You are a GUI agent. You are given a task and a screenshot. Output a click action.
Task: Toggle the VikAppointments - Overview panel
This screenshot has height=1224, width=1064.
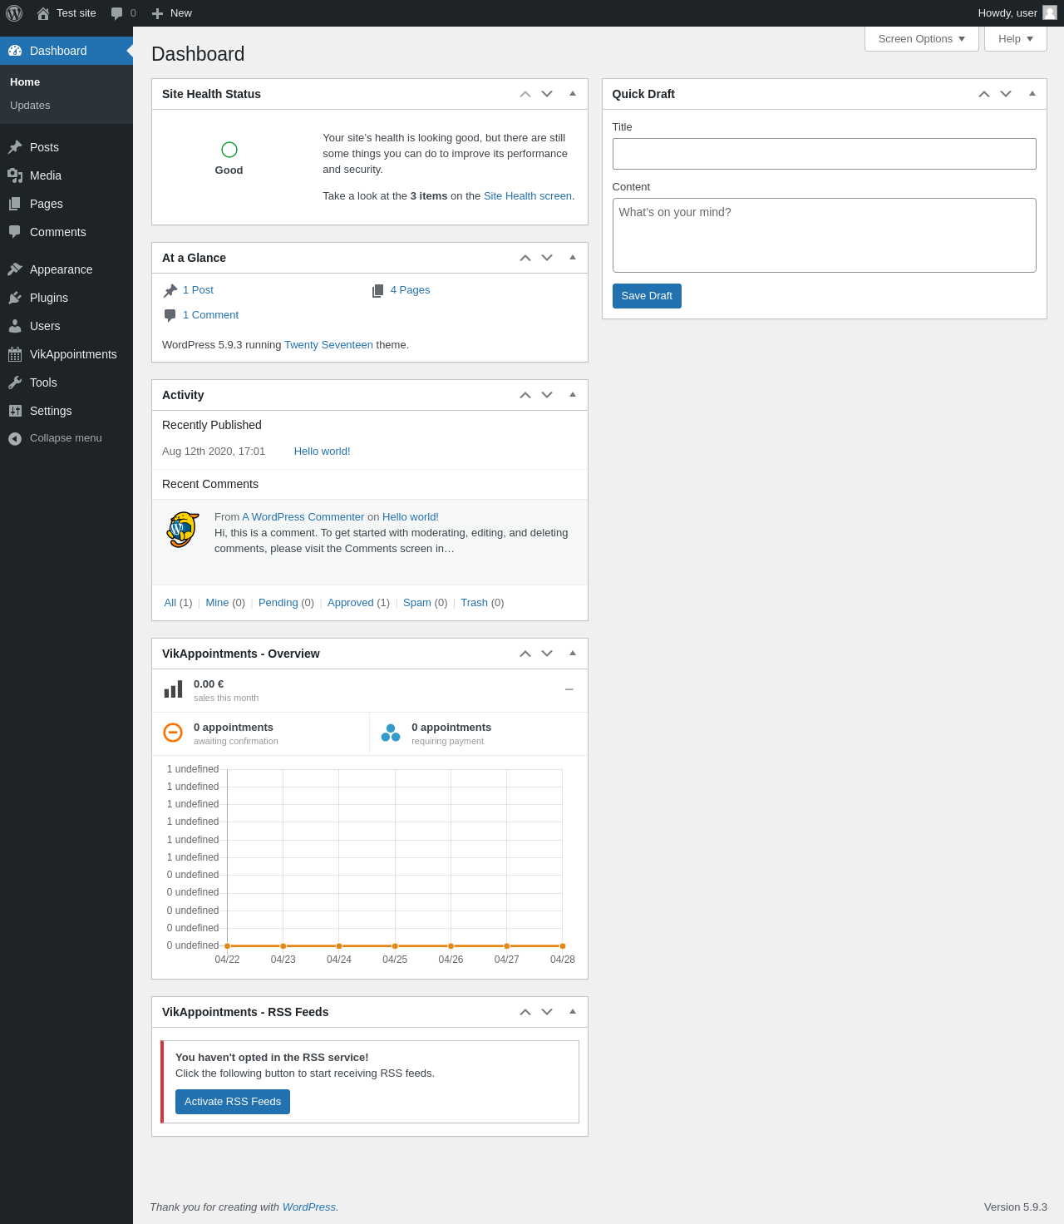click(573, 654)
